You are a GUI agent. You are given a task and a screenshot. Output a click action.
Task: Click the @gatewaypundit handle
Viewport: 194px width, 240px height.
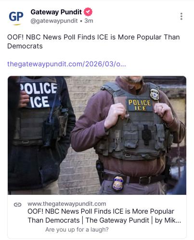pyautogui.click(x=54, y=21)
